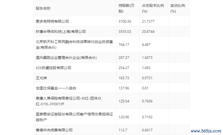223x135 pixels.
Task: Click the 变动比例(%) column header
Action: 178,9
